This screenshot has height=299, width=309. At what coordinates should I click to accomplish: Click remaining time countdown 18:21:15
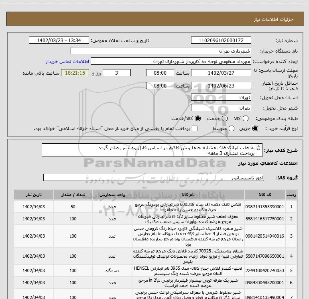75,73
